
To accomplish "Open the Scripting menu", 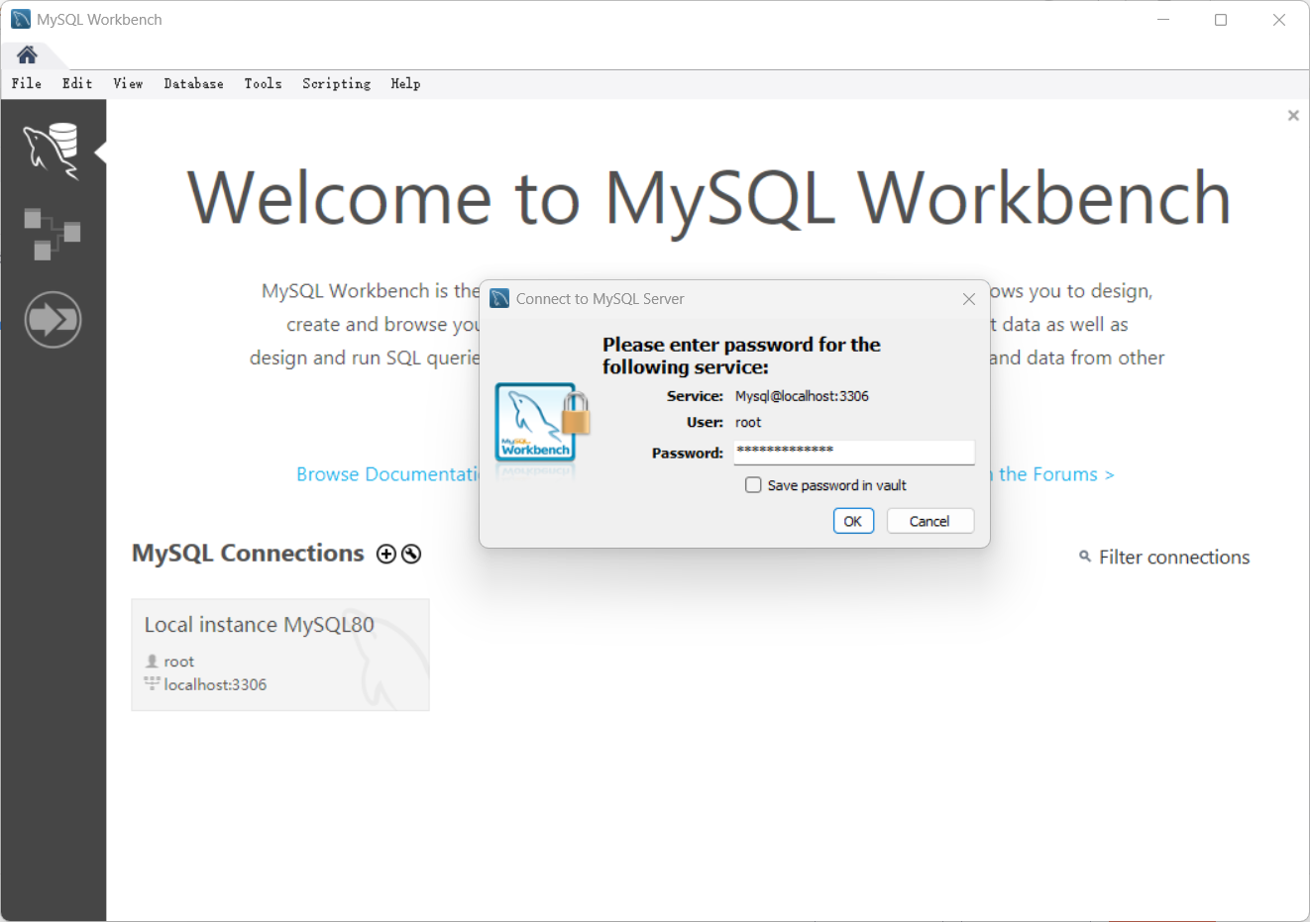I will [x=337, y=84].
